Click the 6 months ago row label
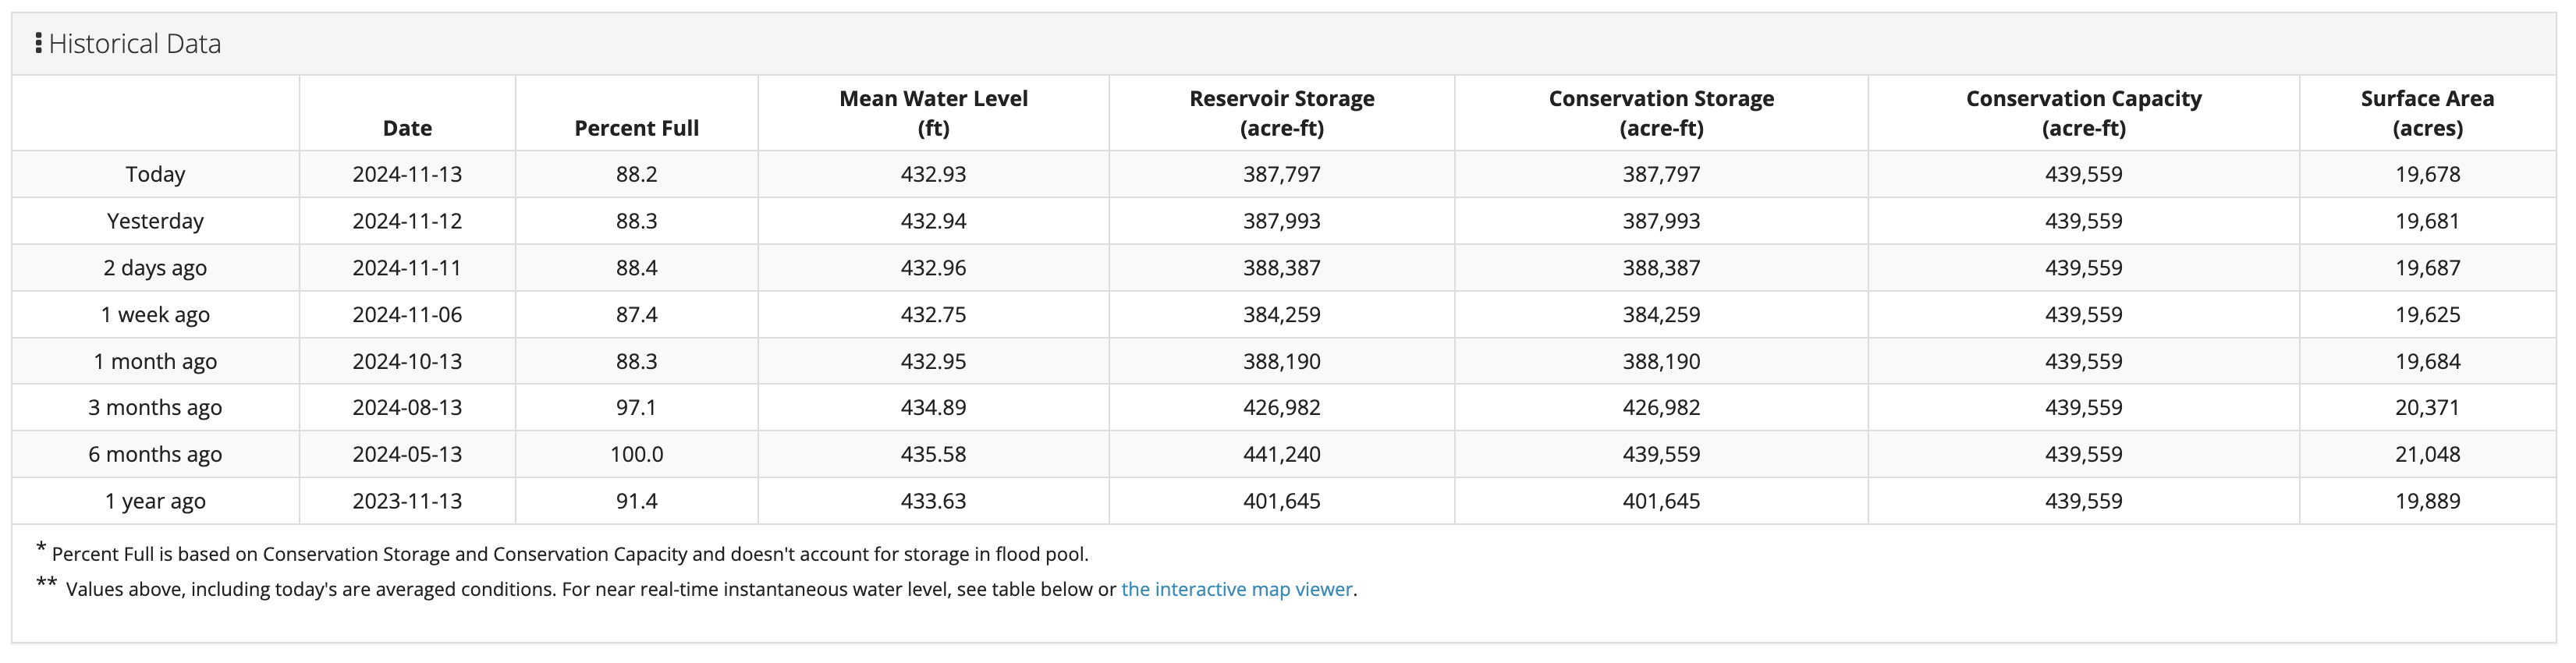This screenshot has width=2576, height=663. point(155,454)
